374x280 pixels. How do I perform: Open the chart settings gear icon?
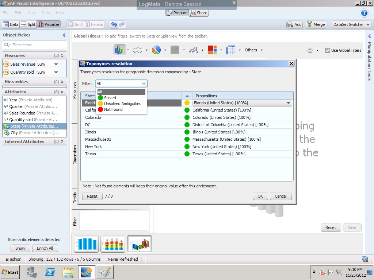(x=310, y=50)
